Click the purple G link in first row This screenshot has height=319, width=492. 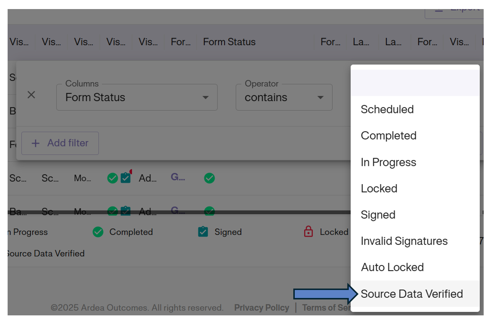pos(178,177)
